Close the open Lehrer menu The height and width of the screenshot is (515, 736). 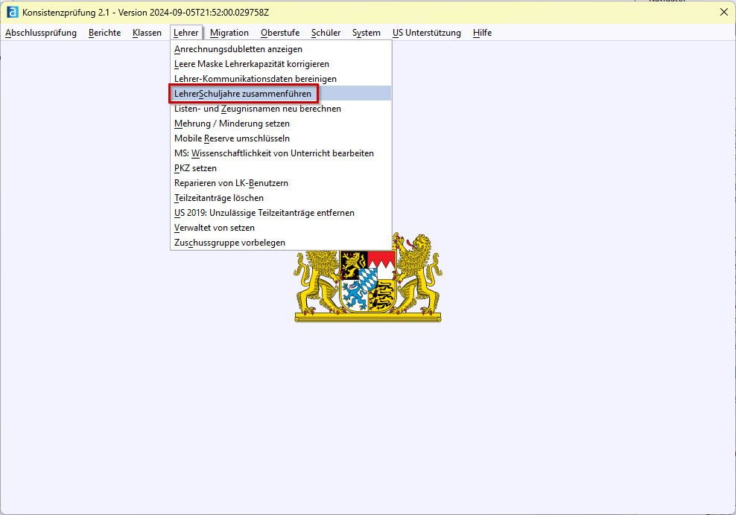(186, 33)
